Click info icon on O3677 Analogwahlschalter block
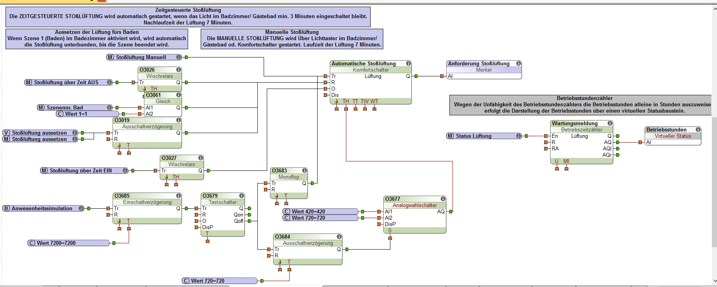 point(443,199)
